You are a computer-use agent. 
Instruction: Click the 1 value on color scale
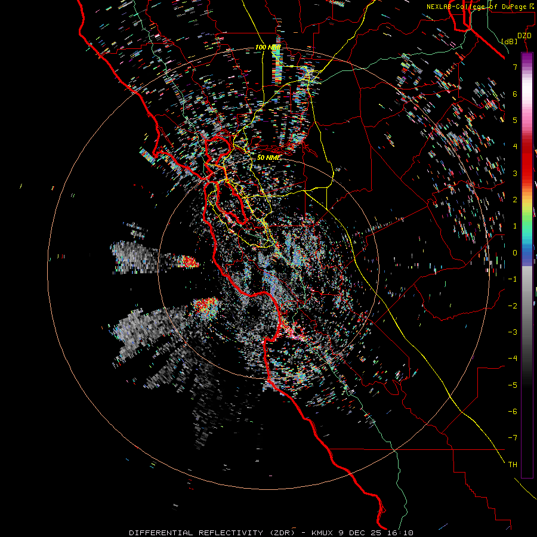[515, 226]
